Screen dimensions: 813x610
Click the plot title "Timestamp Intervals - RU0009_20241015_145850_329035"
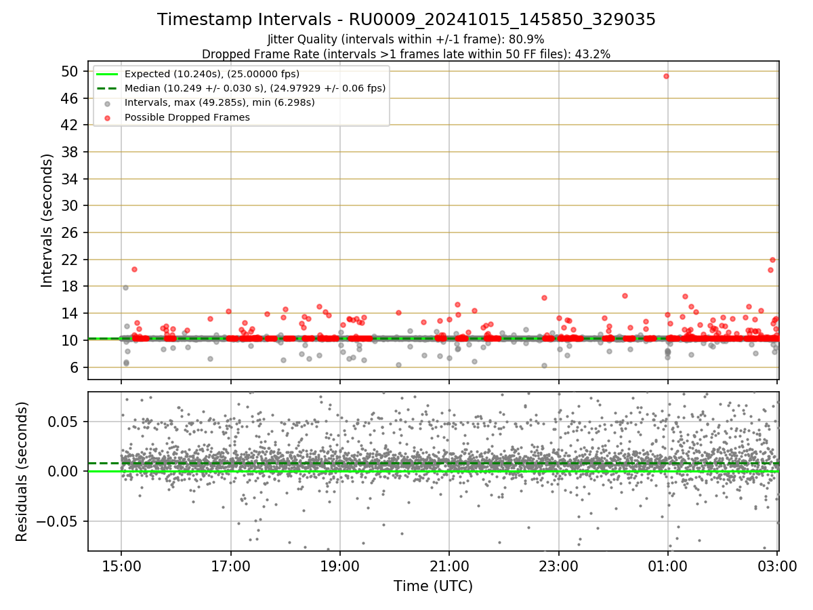[406, 20]
